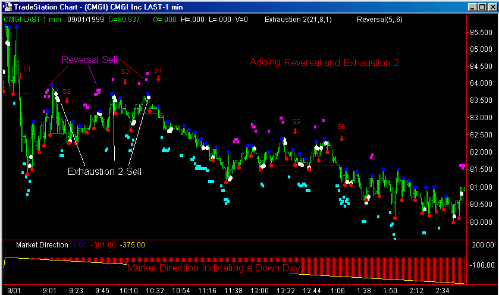499x295 pixels.
Task: Click the 12:22 time axis label
Action: [285, 291]
